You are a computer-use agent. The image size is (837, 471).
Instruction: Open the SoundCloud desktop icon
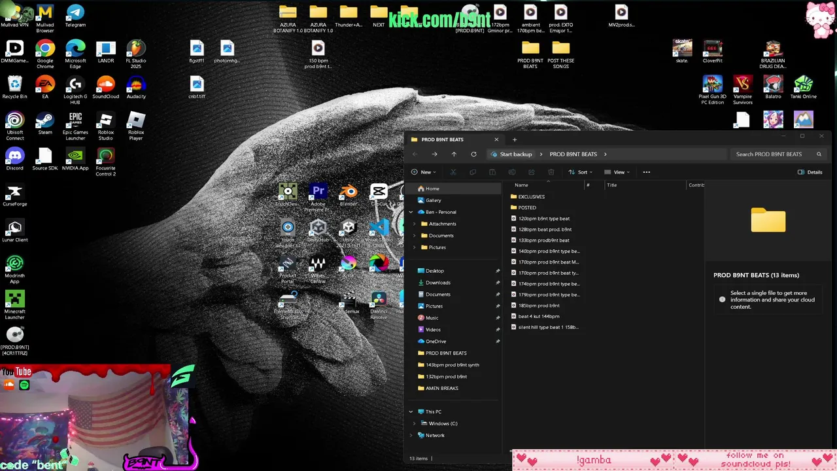pyautogui.click(x=105, y=88)
